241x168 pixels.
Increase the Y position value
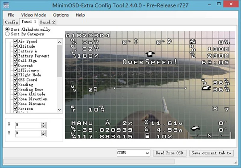[43, 132]
